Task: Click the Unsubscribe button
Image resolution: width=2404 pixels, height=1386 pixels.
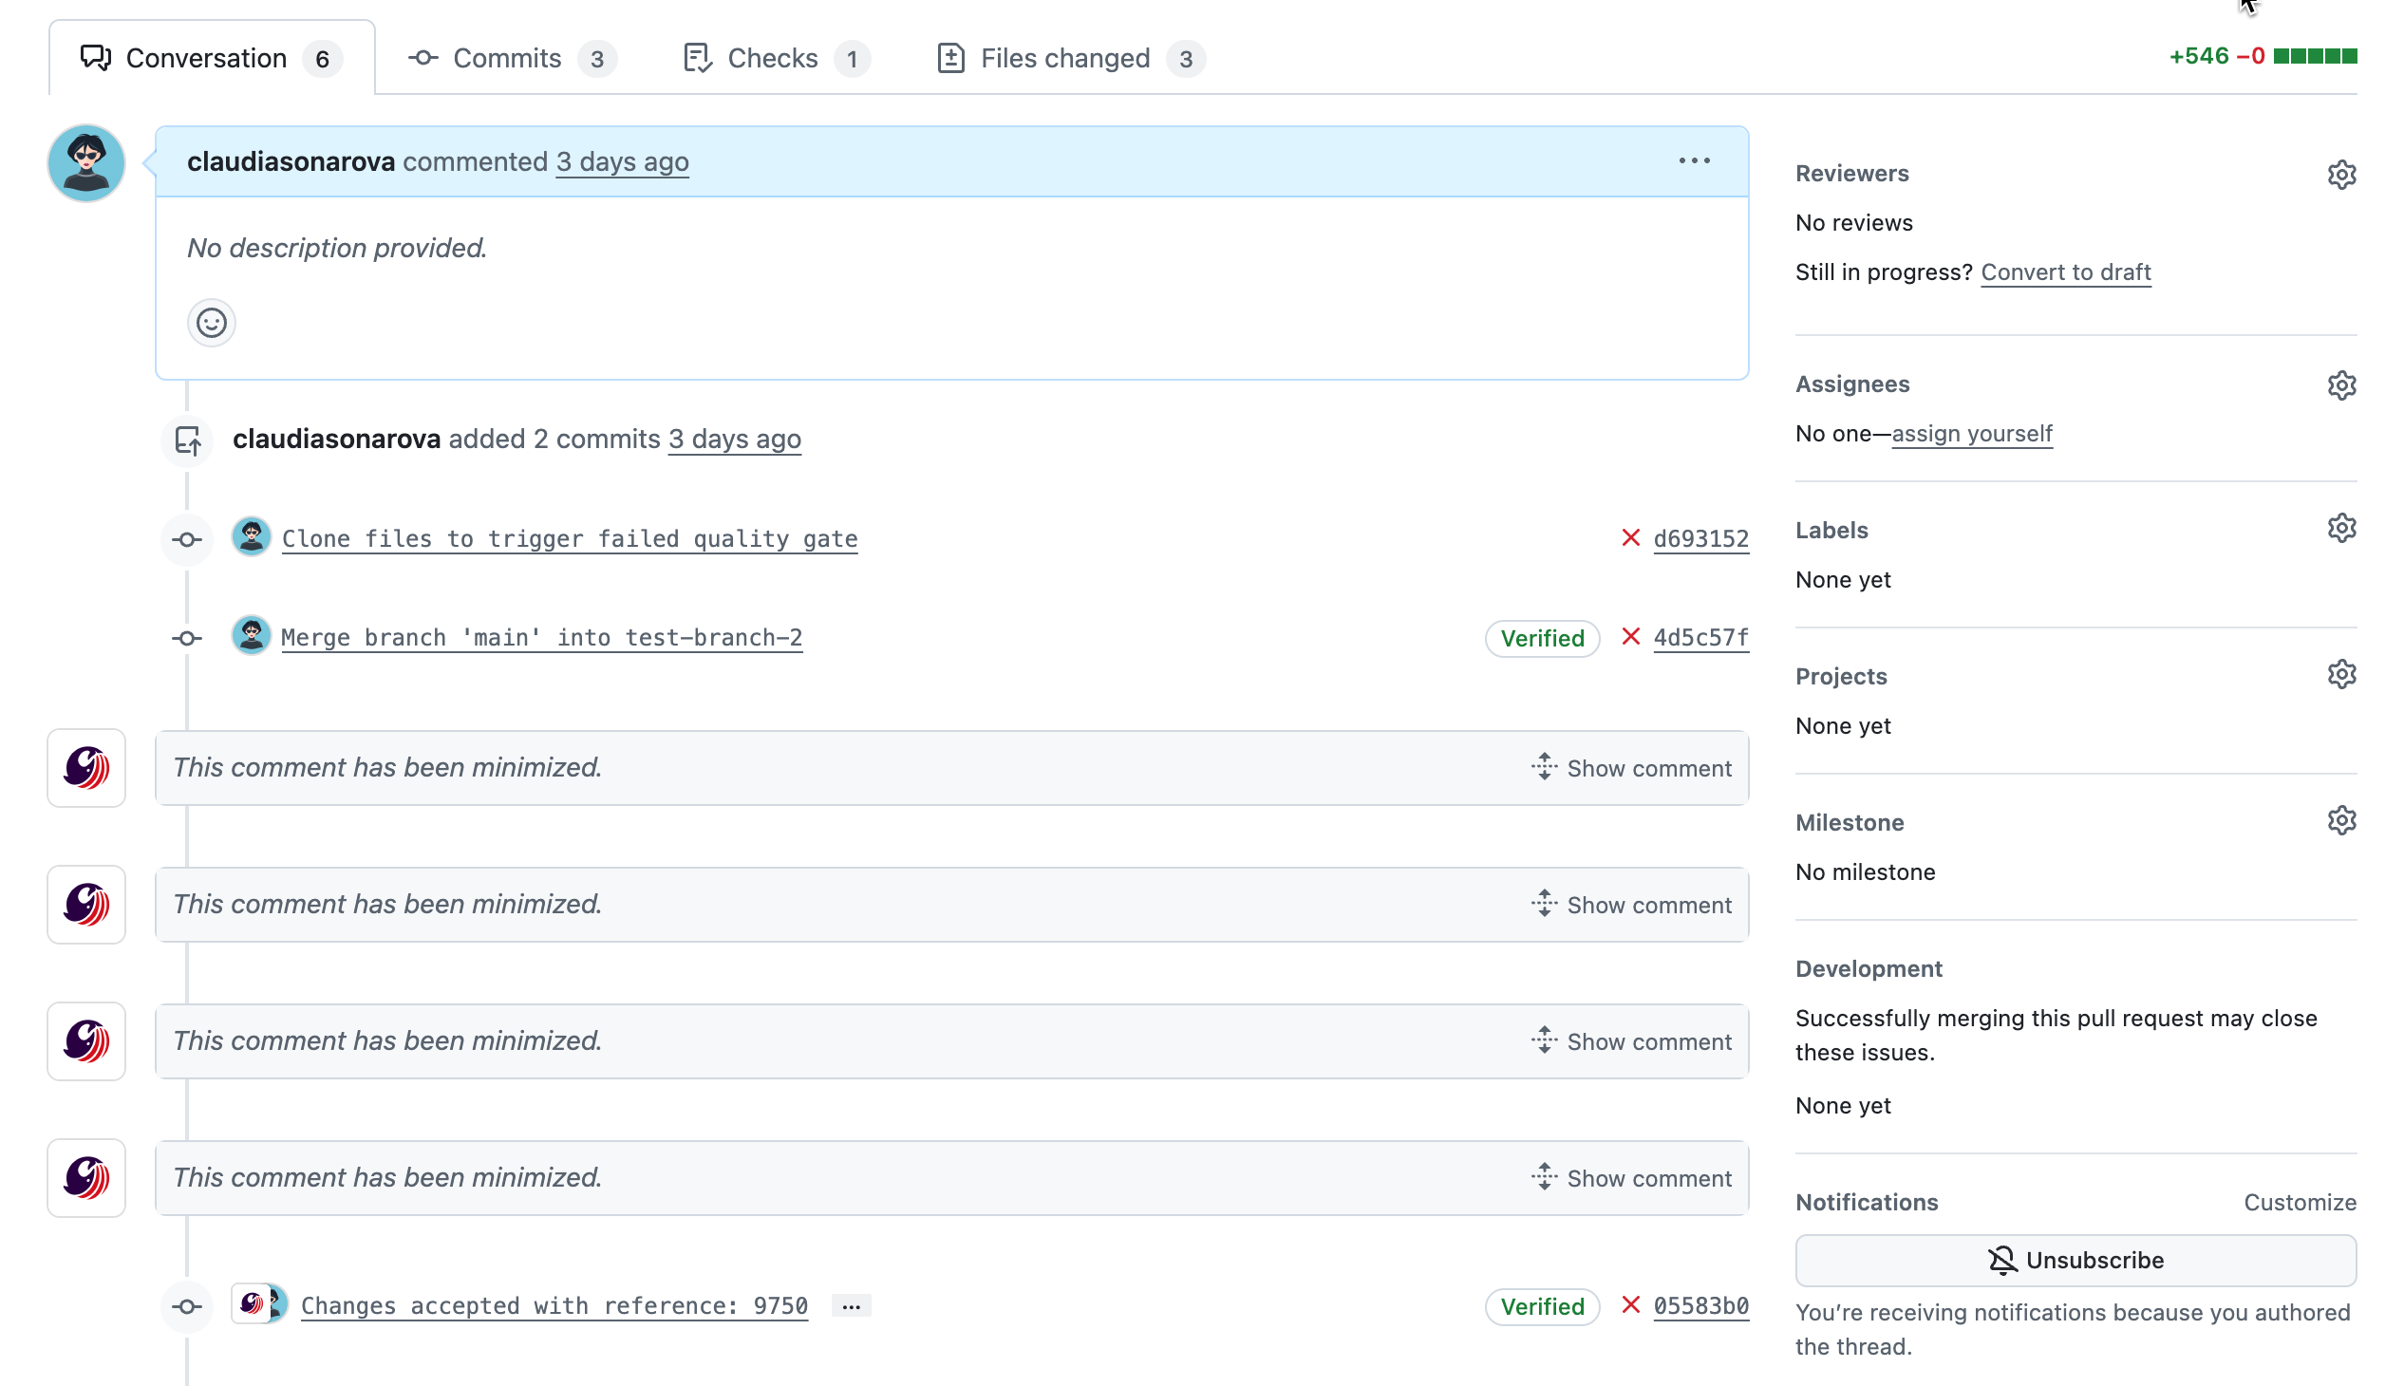Action: point(2076,1260)
